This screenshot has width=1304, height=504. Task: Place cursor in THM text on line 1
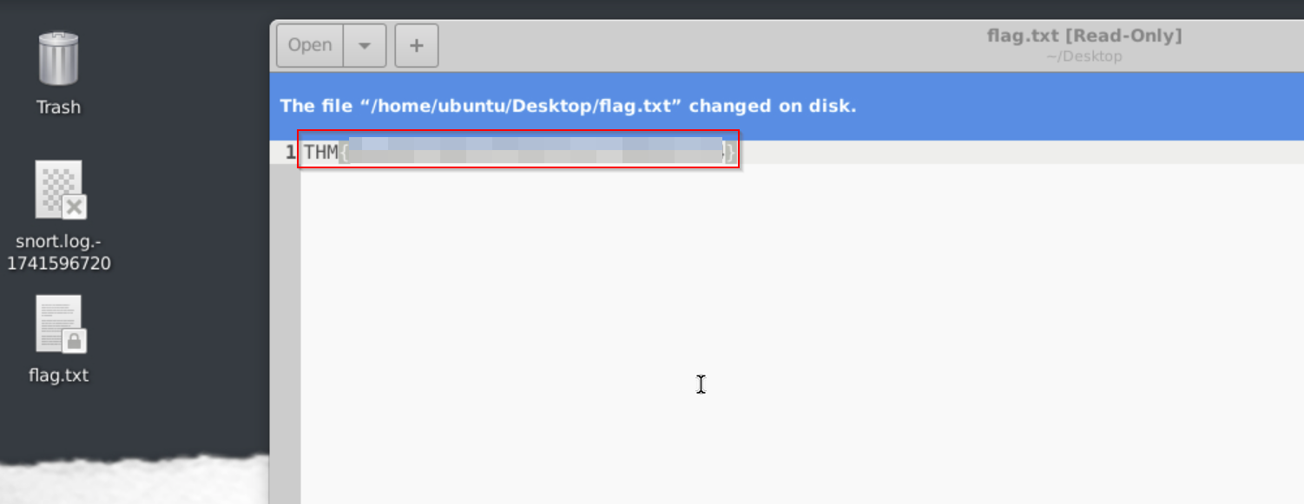pos(320,153)
